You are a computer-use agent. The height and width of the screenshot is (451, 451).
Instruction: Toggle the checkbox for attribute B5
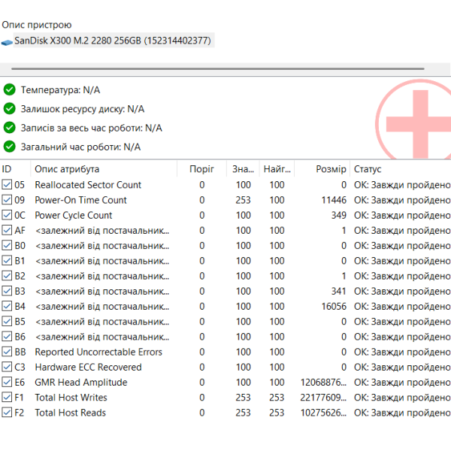7,321
